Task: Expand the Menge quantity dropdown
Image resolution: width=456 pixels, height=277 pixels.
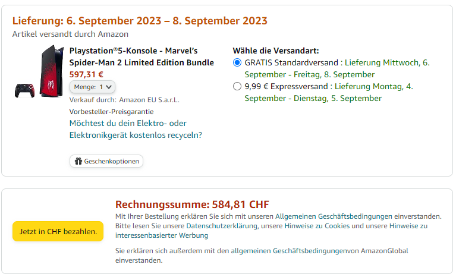Action: (x=92, y=87)
